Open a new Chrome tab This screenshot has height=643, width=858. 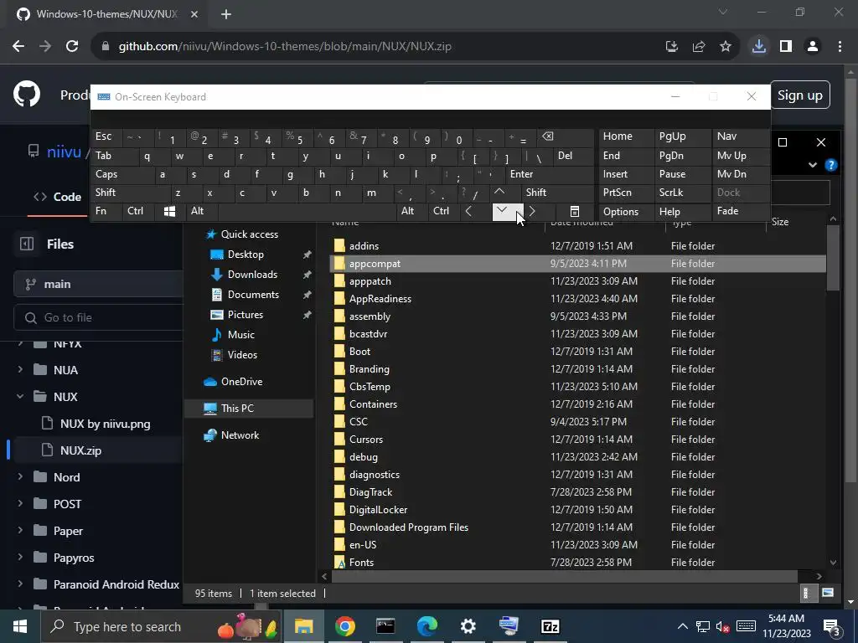[226, 14]
